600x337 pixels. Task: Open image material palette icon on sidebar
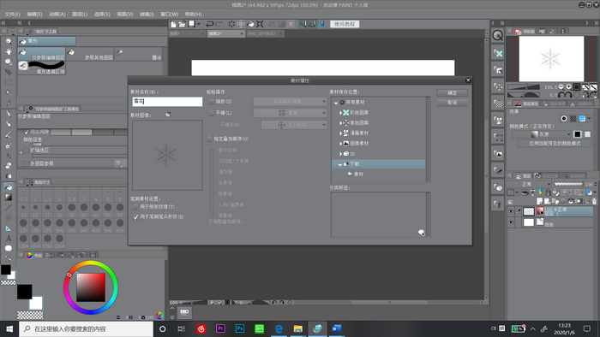(497, 154)
